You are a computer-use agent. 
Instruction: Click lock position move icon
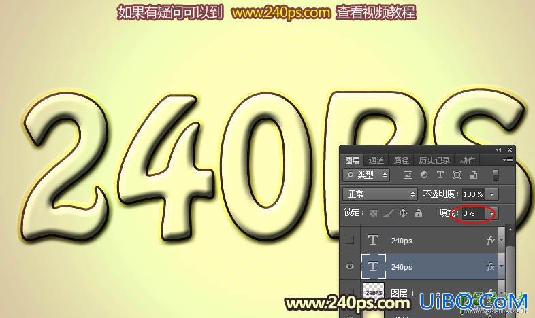coord(404,213)
